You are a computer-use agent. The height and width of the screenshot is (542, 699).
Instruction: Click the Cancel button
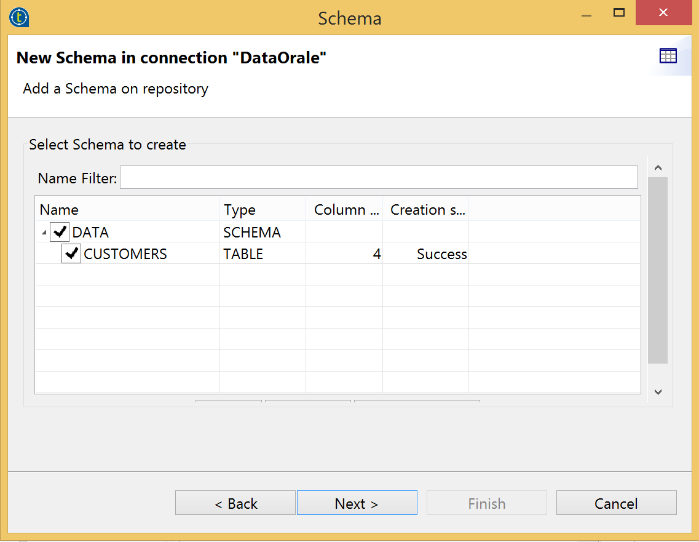(x=616, y=503)
